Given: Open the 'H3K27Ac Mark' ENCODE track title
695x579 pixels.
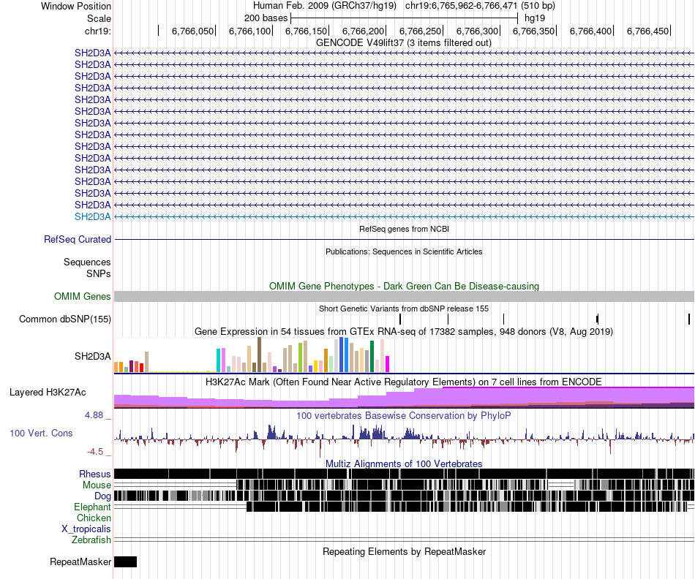Looking at the screenshot, I should click(x=404, y=382).
